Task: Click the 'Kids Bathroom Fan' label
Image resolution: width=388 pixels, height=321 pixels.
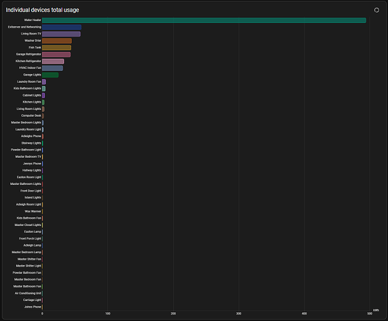Action: (29, 218)
